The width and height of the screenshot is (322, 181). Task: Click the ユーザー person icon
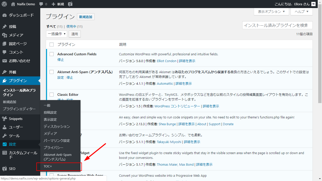[x=5, y=127]
